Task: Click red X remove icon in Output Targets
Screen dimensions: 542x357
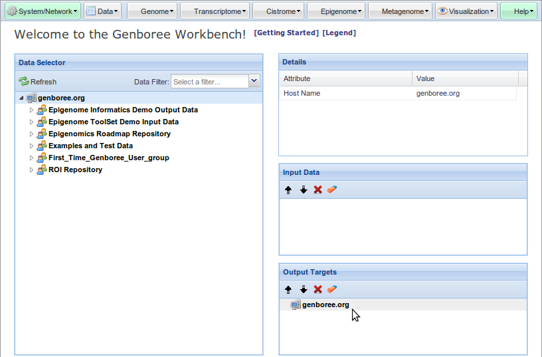Action: (x=318, y=290)
